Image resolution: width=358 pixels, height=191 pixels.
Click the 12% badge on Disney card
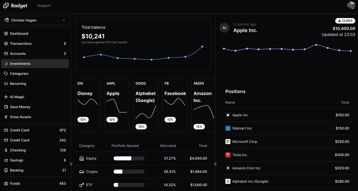pos(83,120)
